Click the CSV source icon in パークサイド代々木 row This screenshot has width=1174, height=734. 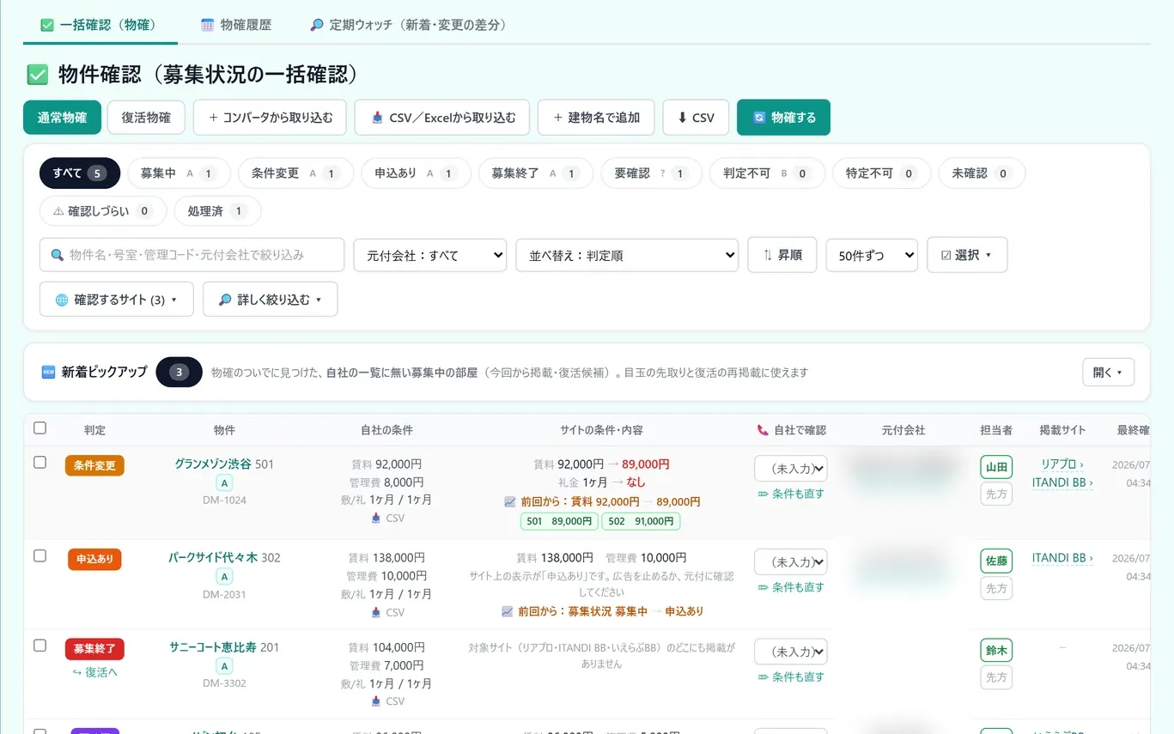[x=375, y=612]
